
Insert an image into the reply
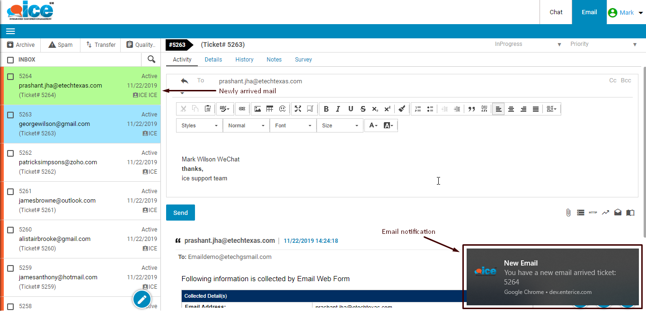tap(257, 109)
